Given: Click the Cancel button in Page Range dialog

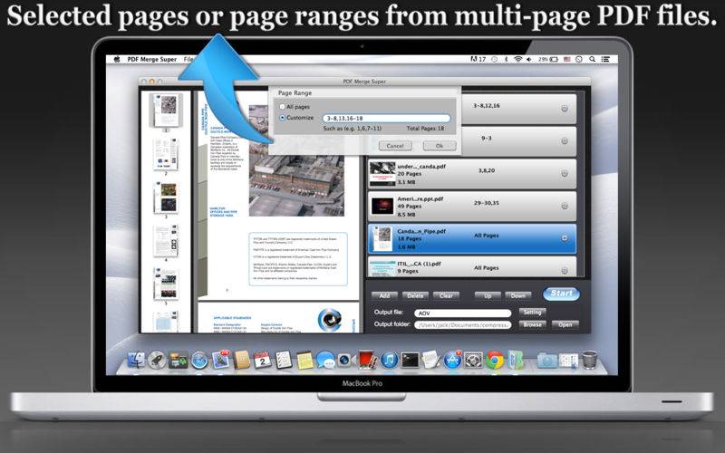Looking at the screenshot, I should pyautogui.click(x=395, y=146).
